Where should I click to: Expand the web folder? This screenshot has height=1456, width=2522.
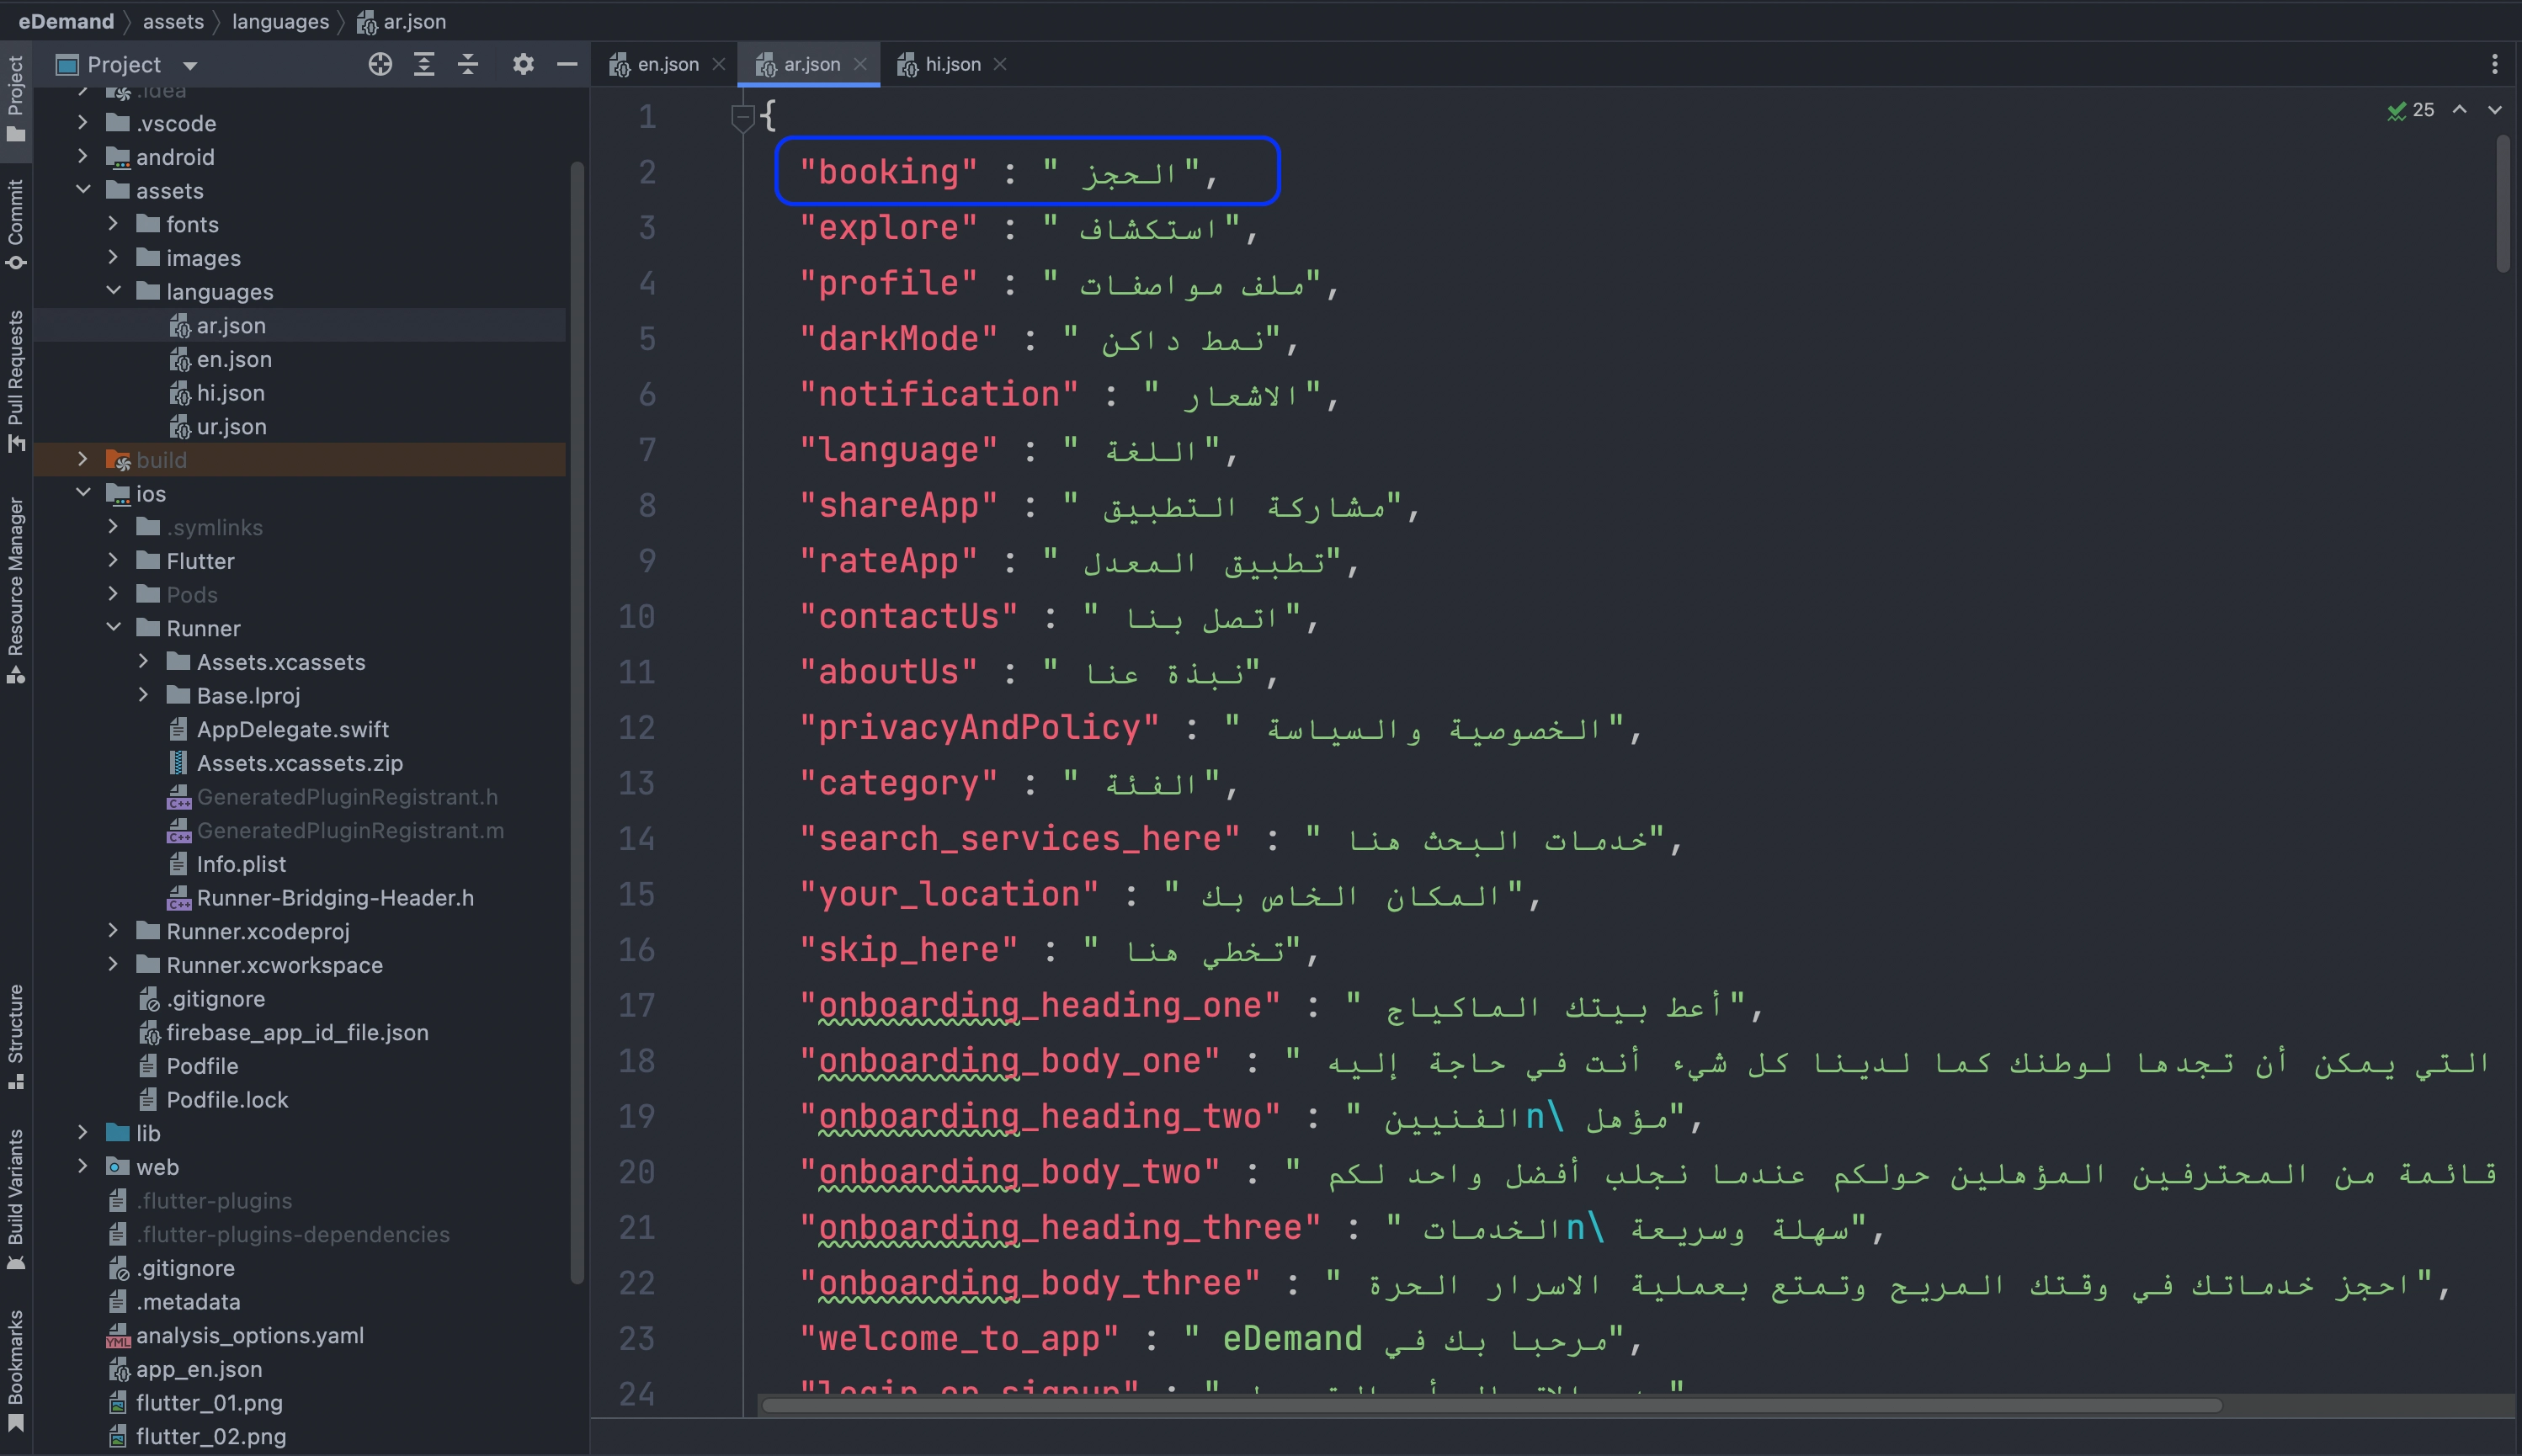83,1167
